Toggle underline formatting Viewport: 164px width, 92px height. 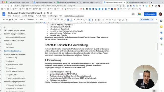68,20
